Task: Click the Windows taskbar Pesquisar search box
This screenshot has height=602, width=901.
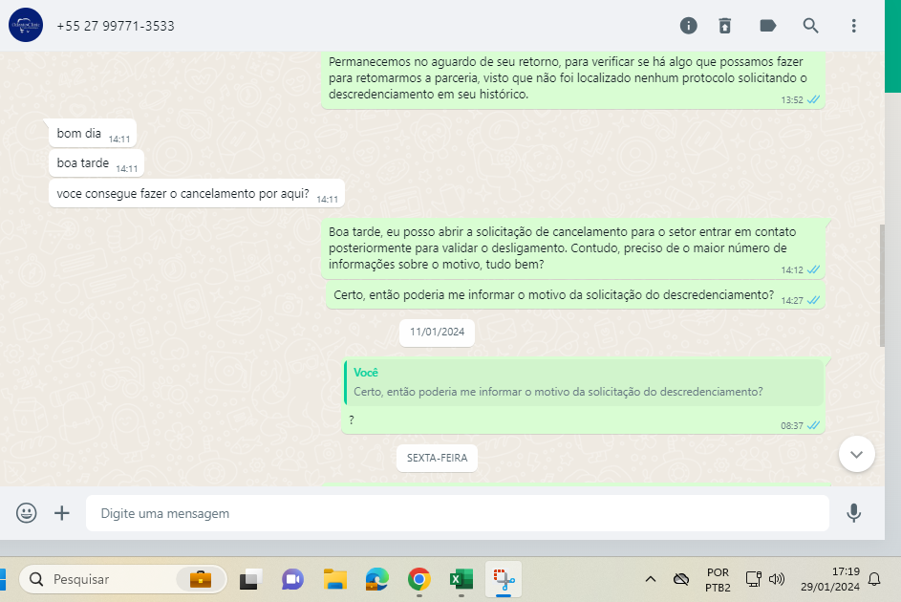Action: pyautogui.click(x=123, y=579)
